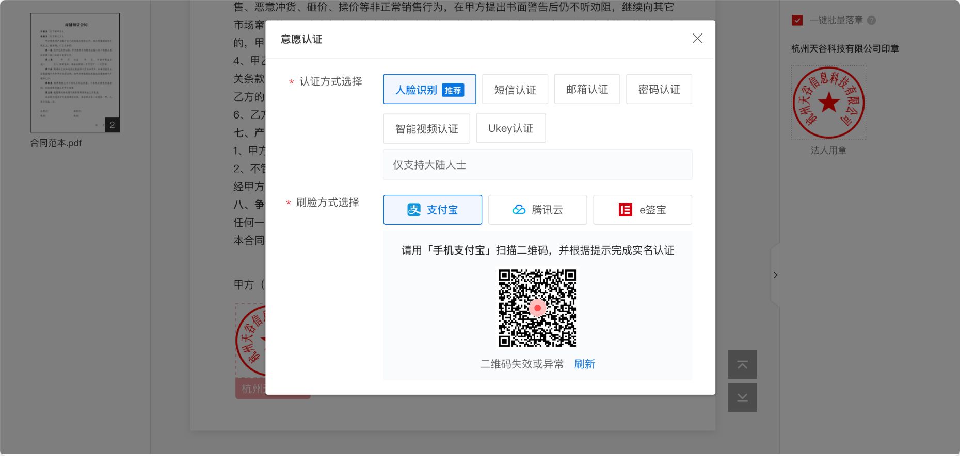Viewport: 960px width, 456px height.
Task: Click 合同范本.pdf file name
Action: [56, 143]
